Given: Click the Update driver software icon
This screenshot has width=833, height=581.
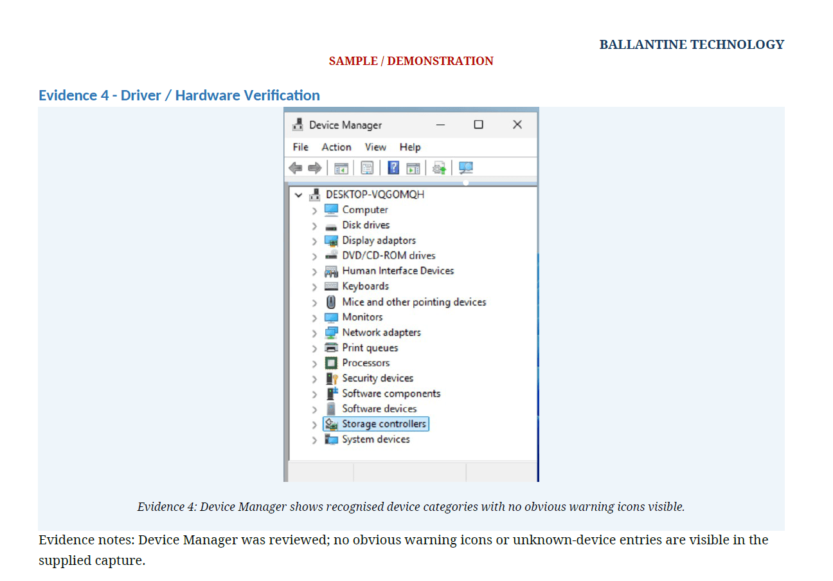Looking at the screenshot, I should pos(440,168).
